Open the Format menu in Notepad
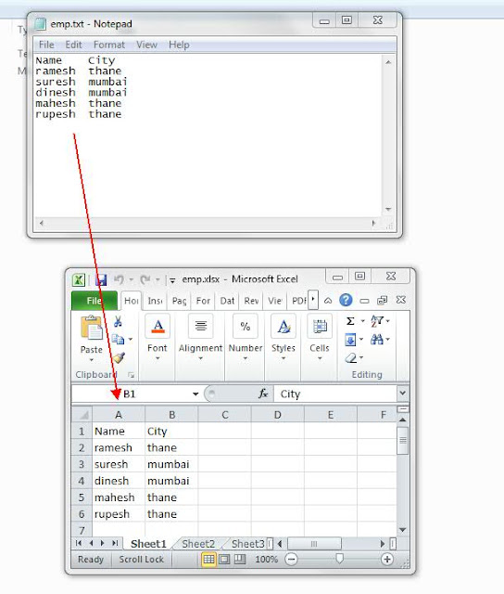Image resolution: width=504 pixels, height=594 pixels. (109, 45)
